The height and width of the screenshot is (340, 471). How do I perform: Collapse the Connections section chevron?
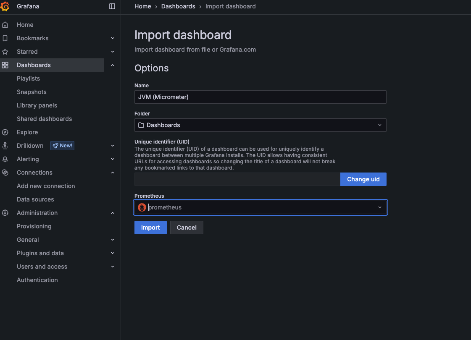[x=112, y=173]
